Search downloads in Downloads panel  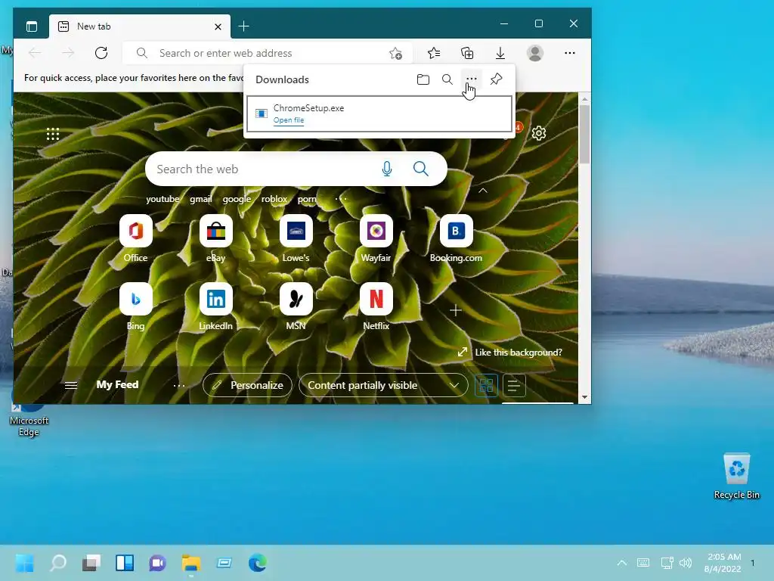point(447,79)
